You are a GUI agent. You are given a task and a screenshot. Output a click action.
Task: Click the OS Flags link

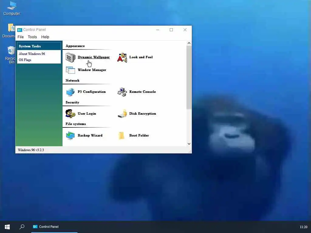pos(25,60)
